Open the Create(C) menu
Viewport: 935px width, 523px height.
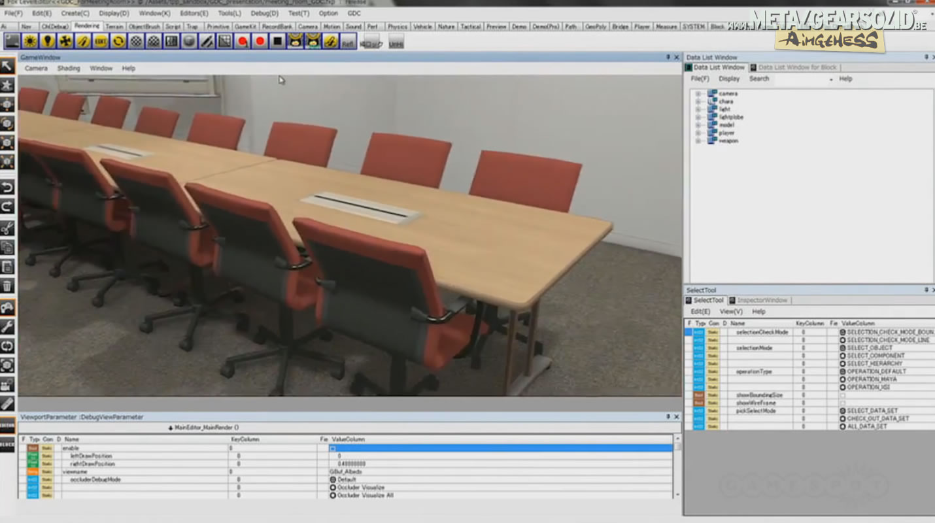[x=75, y=13]
